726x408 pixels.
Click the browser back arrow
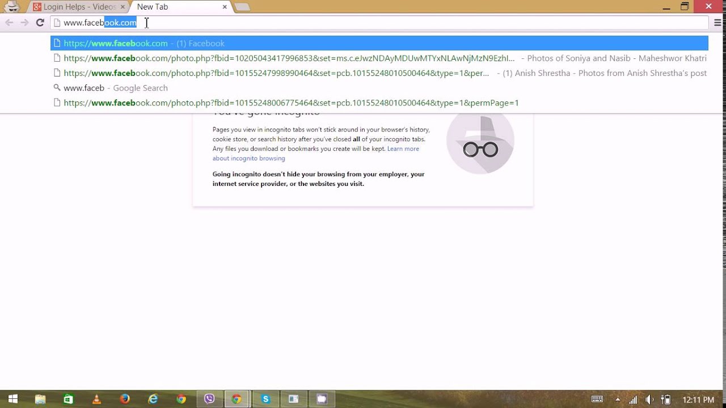click(9, 23)
